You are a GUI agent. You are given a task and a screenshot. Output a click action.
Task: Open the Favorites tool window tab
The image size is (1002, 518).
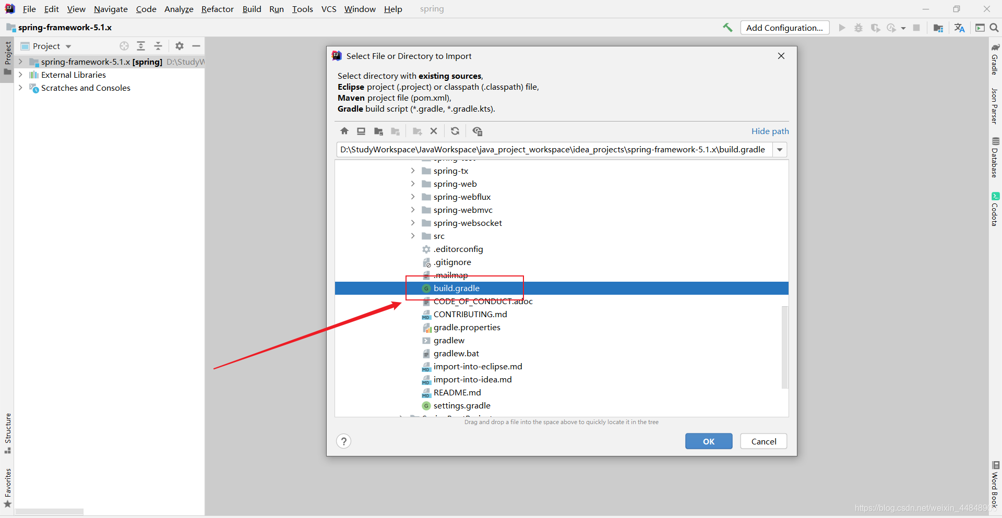pos(7,488)
